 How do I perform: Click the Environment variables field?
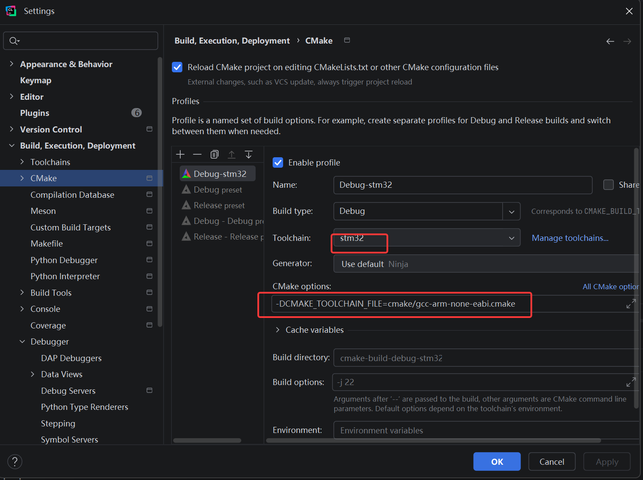click(x=486, y=430)
